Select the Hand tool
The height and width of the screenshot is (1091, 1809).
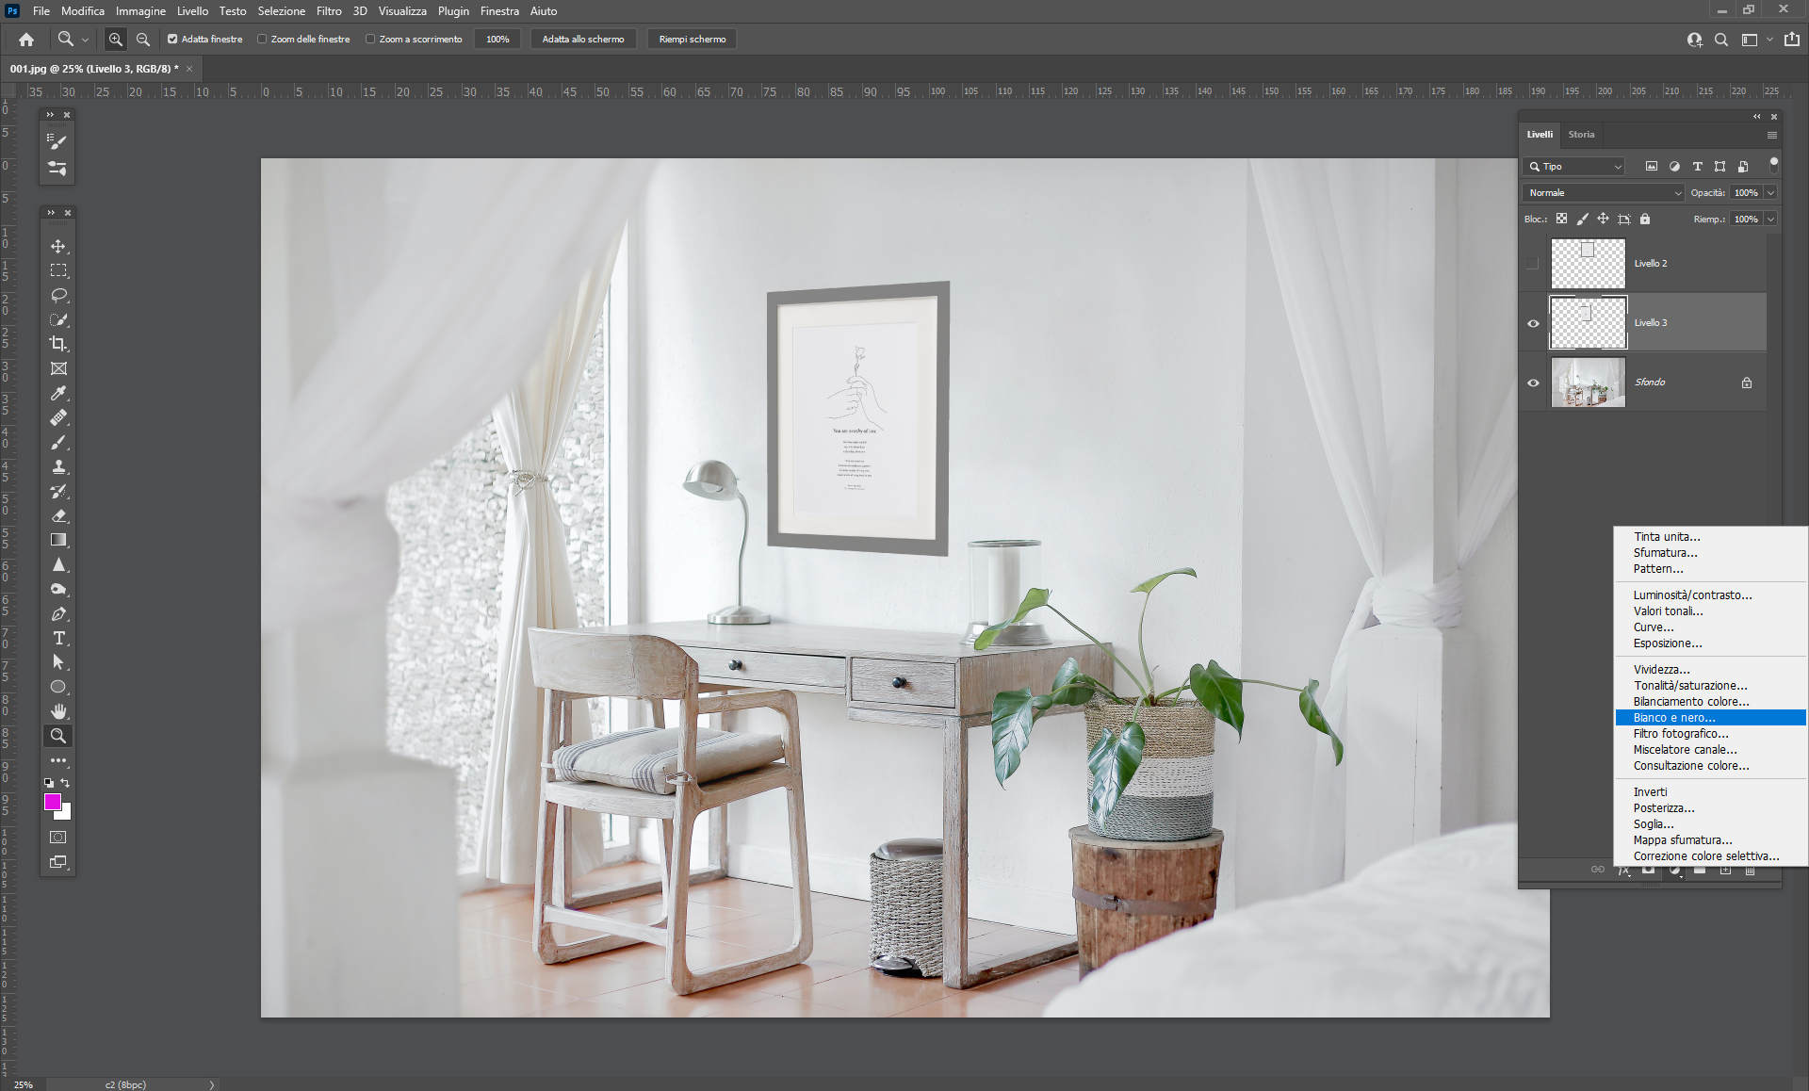tap(58, 711)
